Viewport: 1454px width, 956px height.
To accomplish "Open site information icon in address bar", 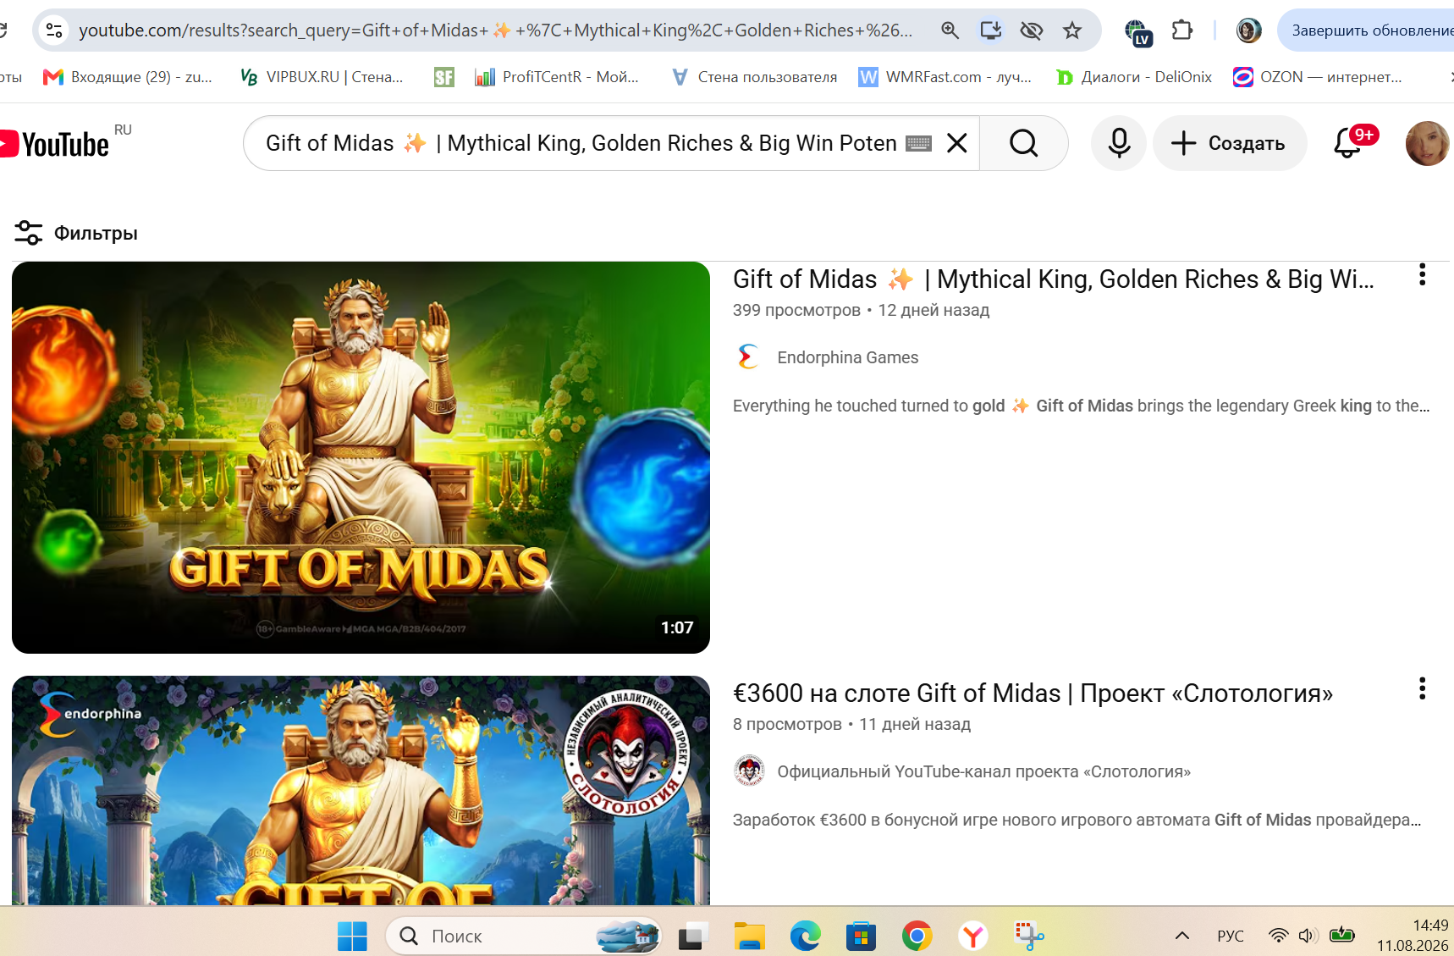I will tap(54, 30).
